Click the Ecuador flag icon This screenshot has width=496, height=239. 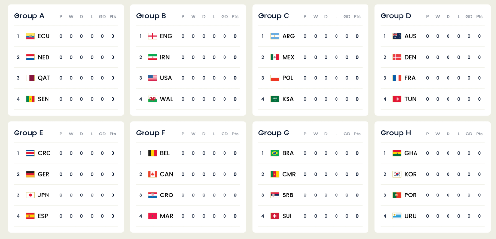point(30,36)
